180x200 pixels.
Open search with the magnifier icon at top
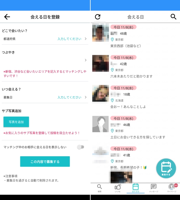[173, 17]
